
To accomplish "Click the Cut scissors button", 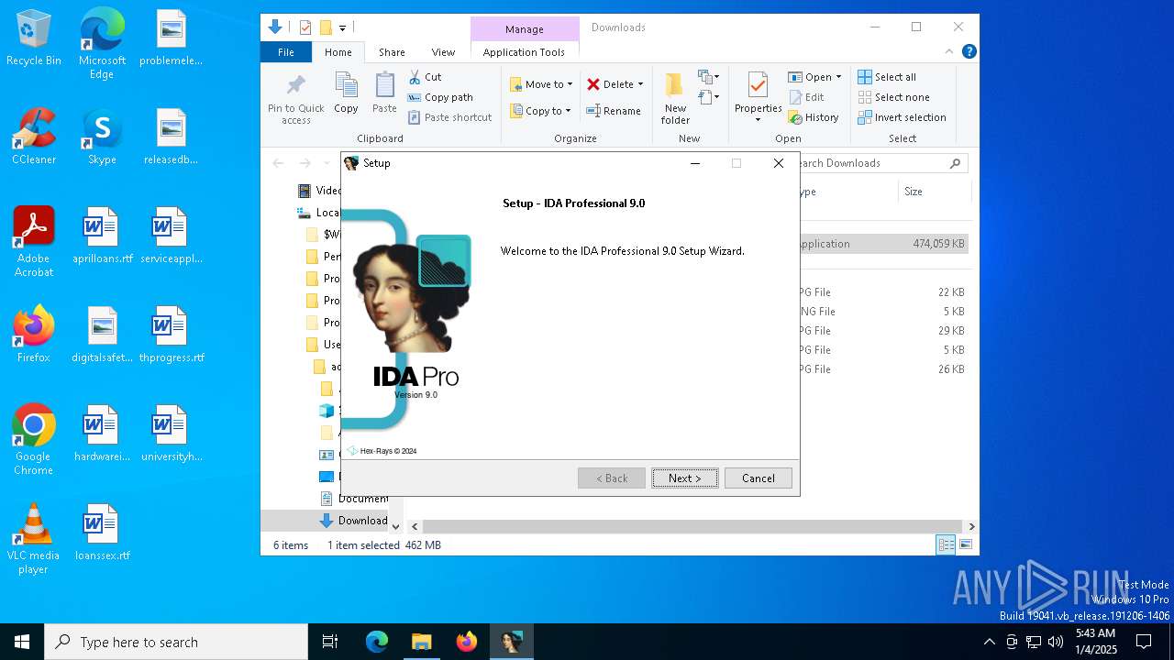I will (x=425, y=77).
